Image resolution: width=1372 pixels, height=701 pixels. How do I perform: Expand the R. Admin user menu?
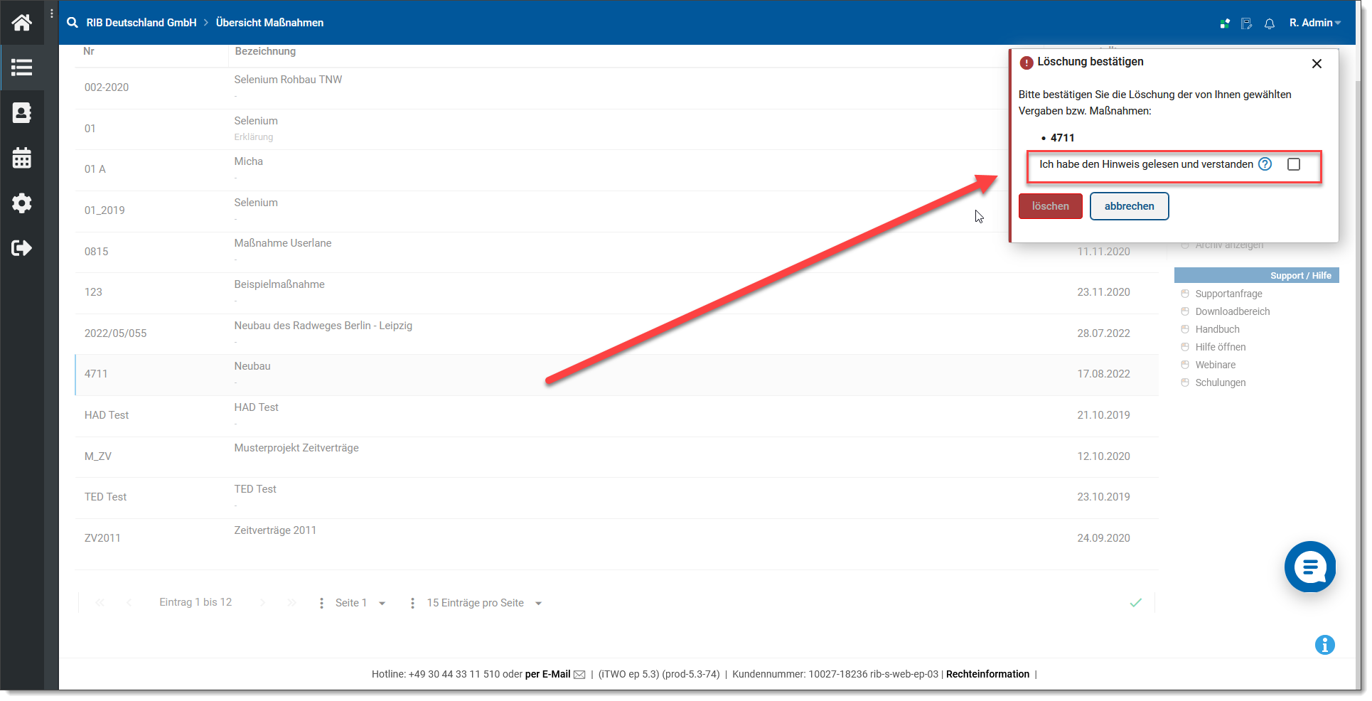[1314, 23]
